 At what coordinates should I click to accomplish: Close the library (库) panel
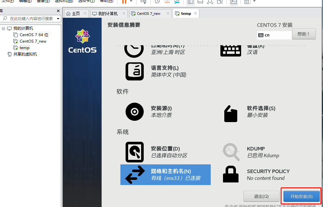pos(58,11)
